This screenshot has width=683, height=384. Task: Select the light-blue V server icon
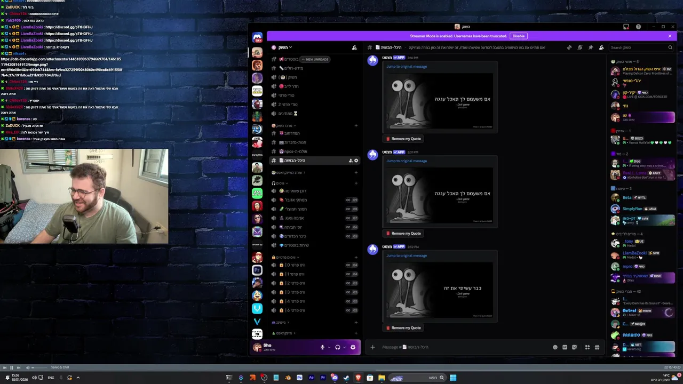[x=257, y=308]
